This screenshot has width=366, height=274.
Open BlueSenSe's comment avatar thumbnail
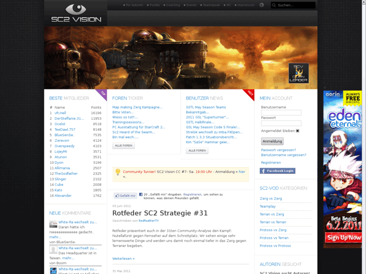(53, 224)
